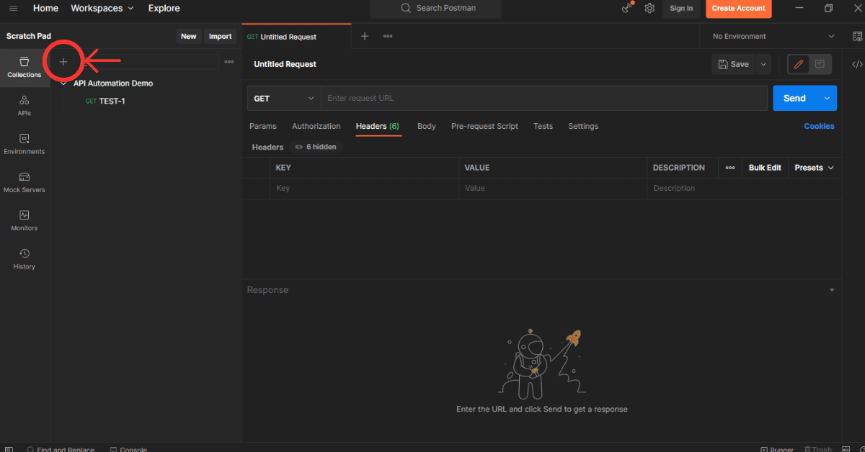Open the Environments sidebar panel
This screenshot has width=865, height=452.
(25, 143)
